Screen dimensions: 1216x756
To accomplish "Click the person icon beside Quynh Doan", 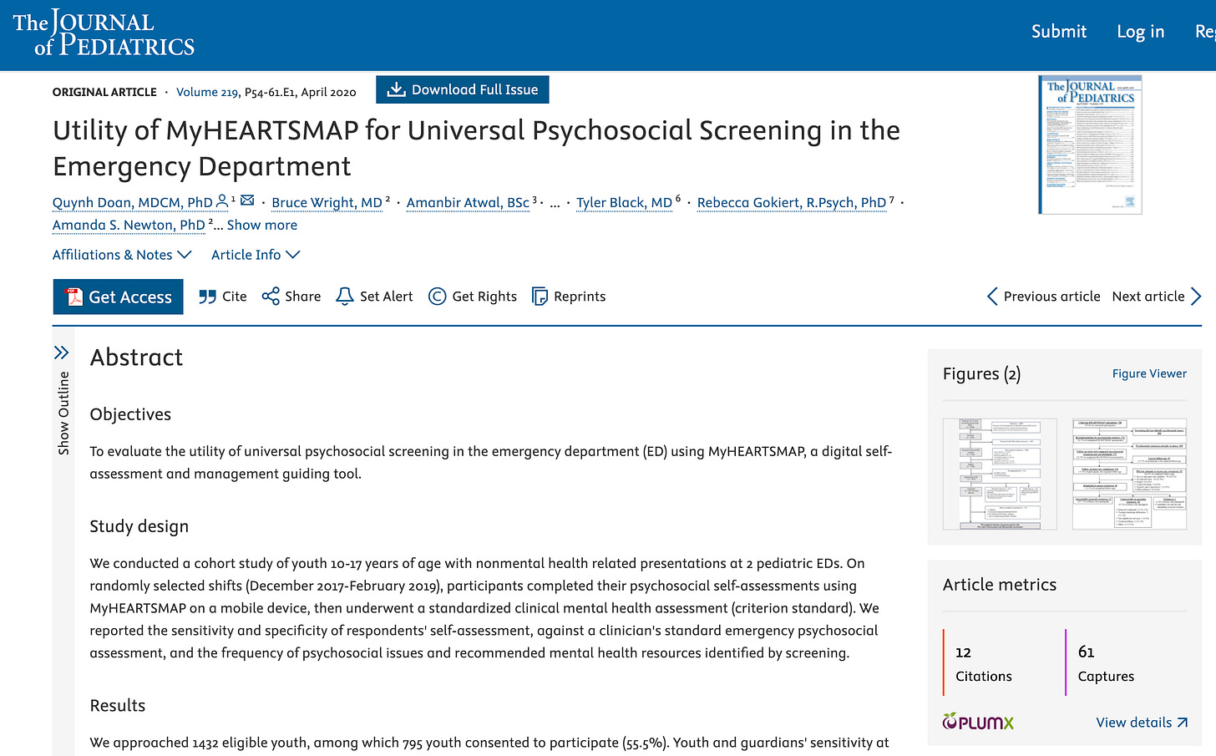I will point(222,200).
